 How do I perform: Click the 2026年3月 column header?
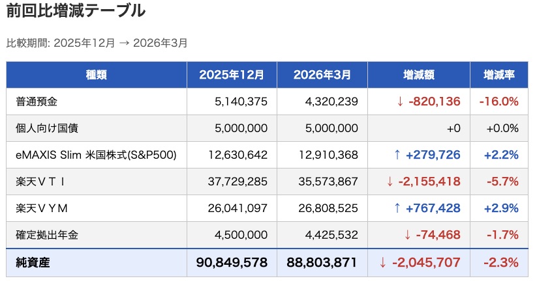(322, 75)
